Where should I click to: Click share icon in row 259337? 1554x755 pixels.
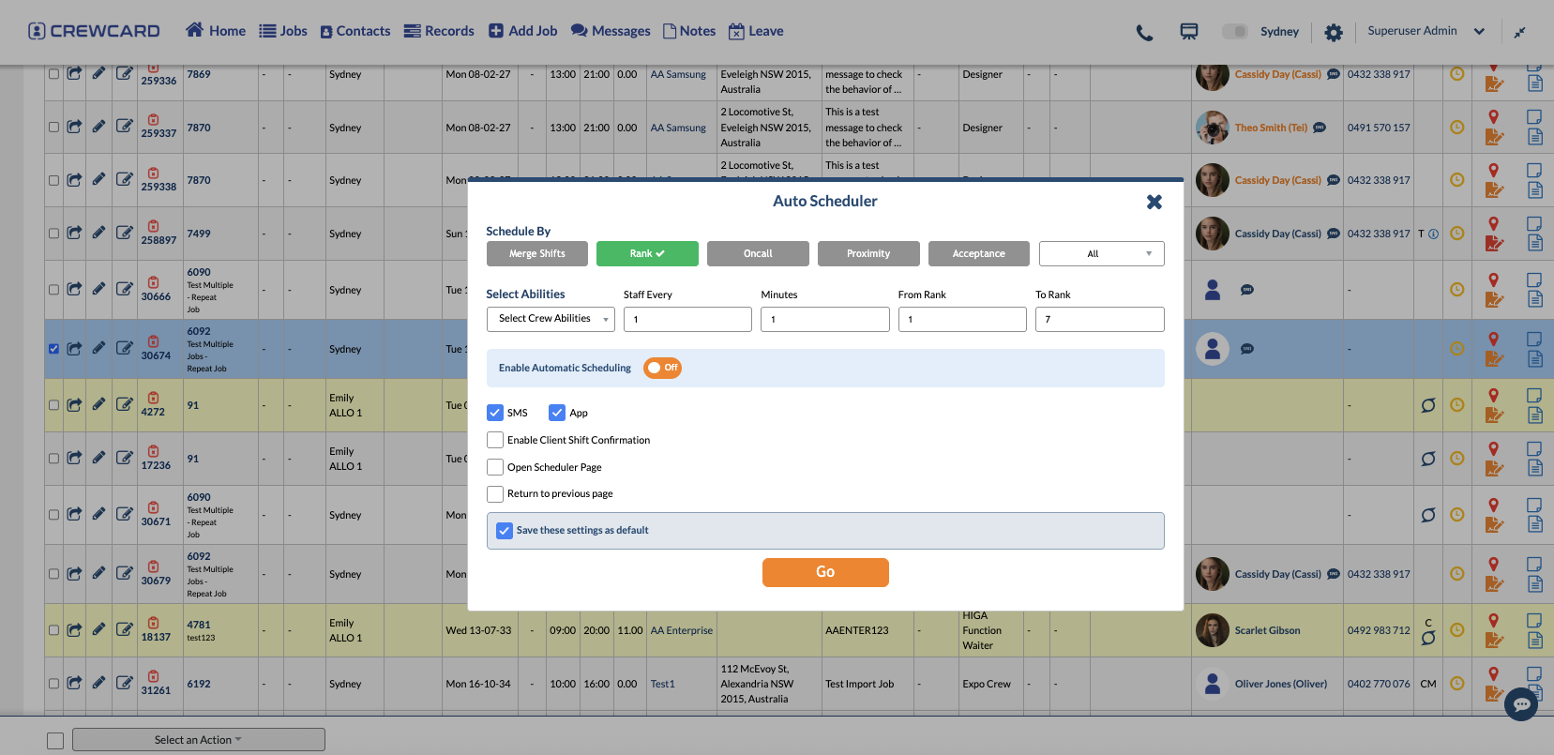pos(74,127)
